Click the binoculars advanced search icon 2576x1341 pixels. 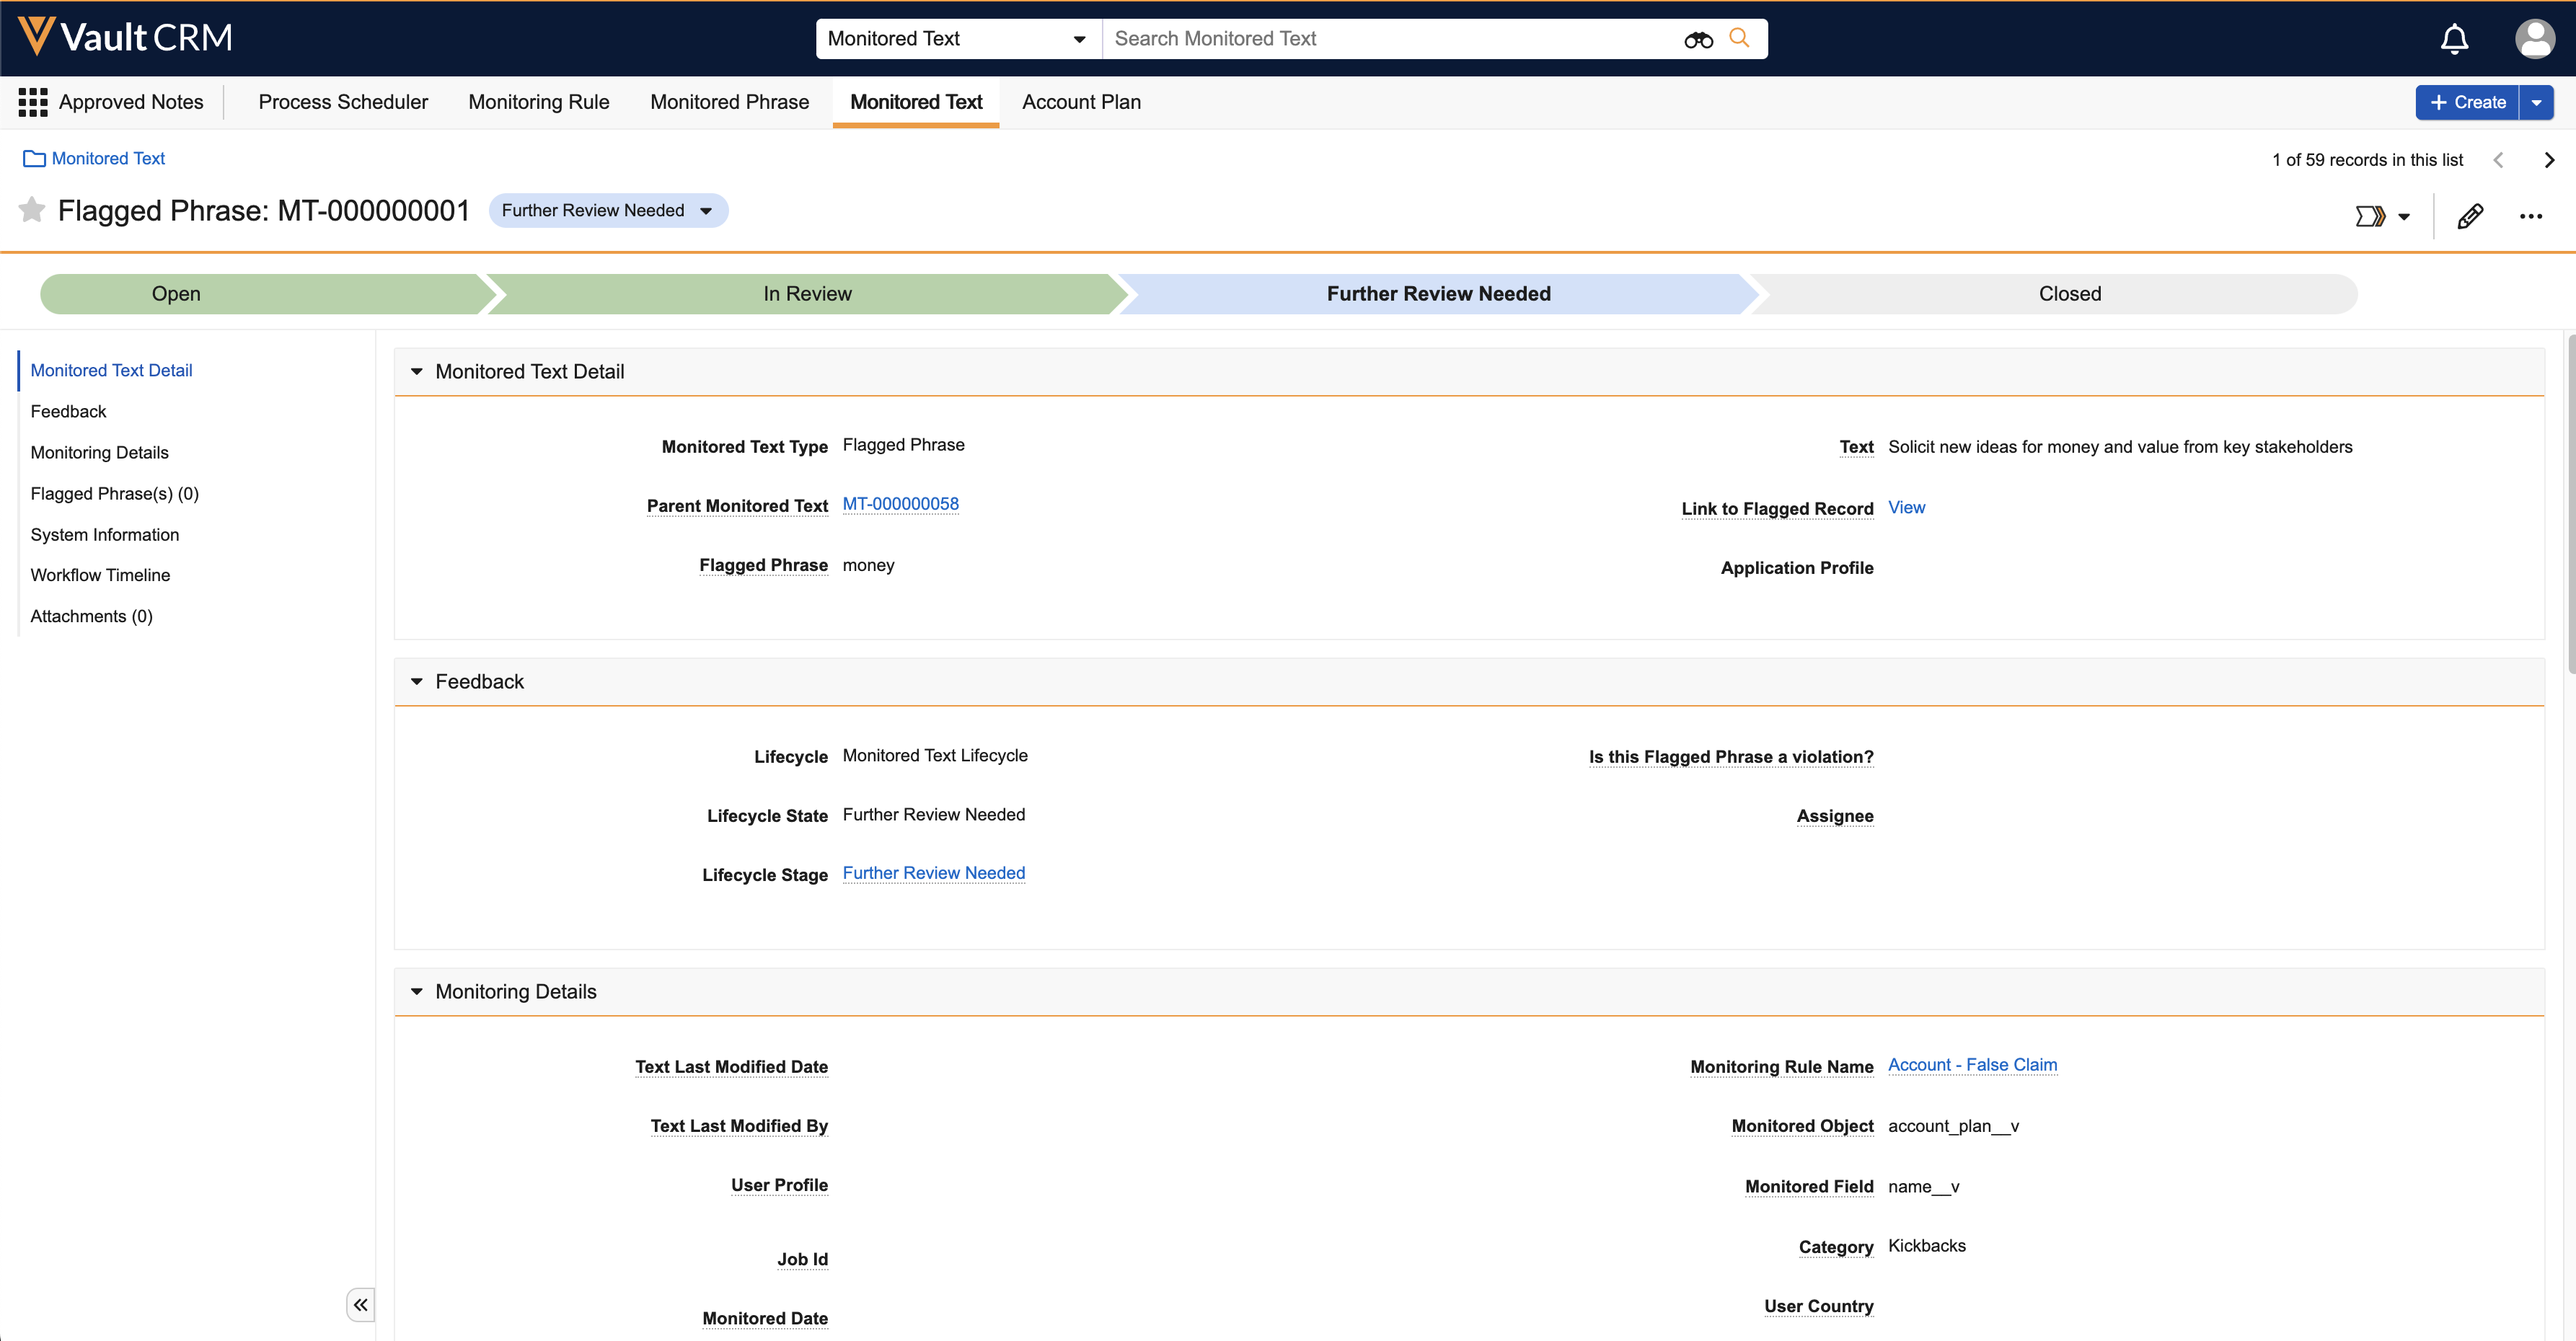point(1698,39)
